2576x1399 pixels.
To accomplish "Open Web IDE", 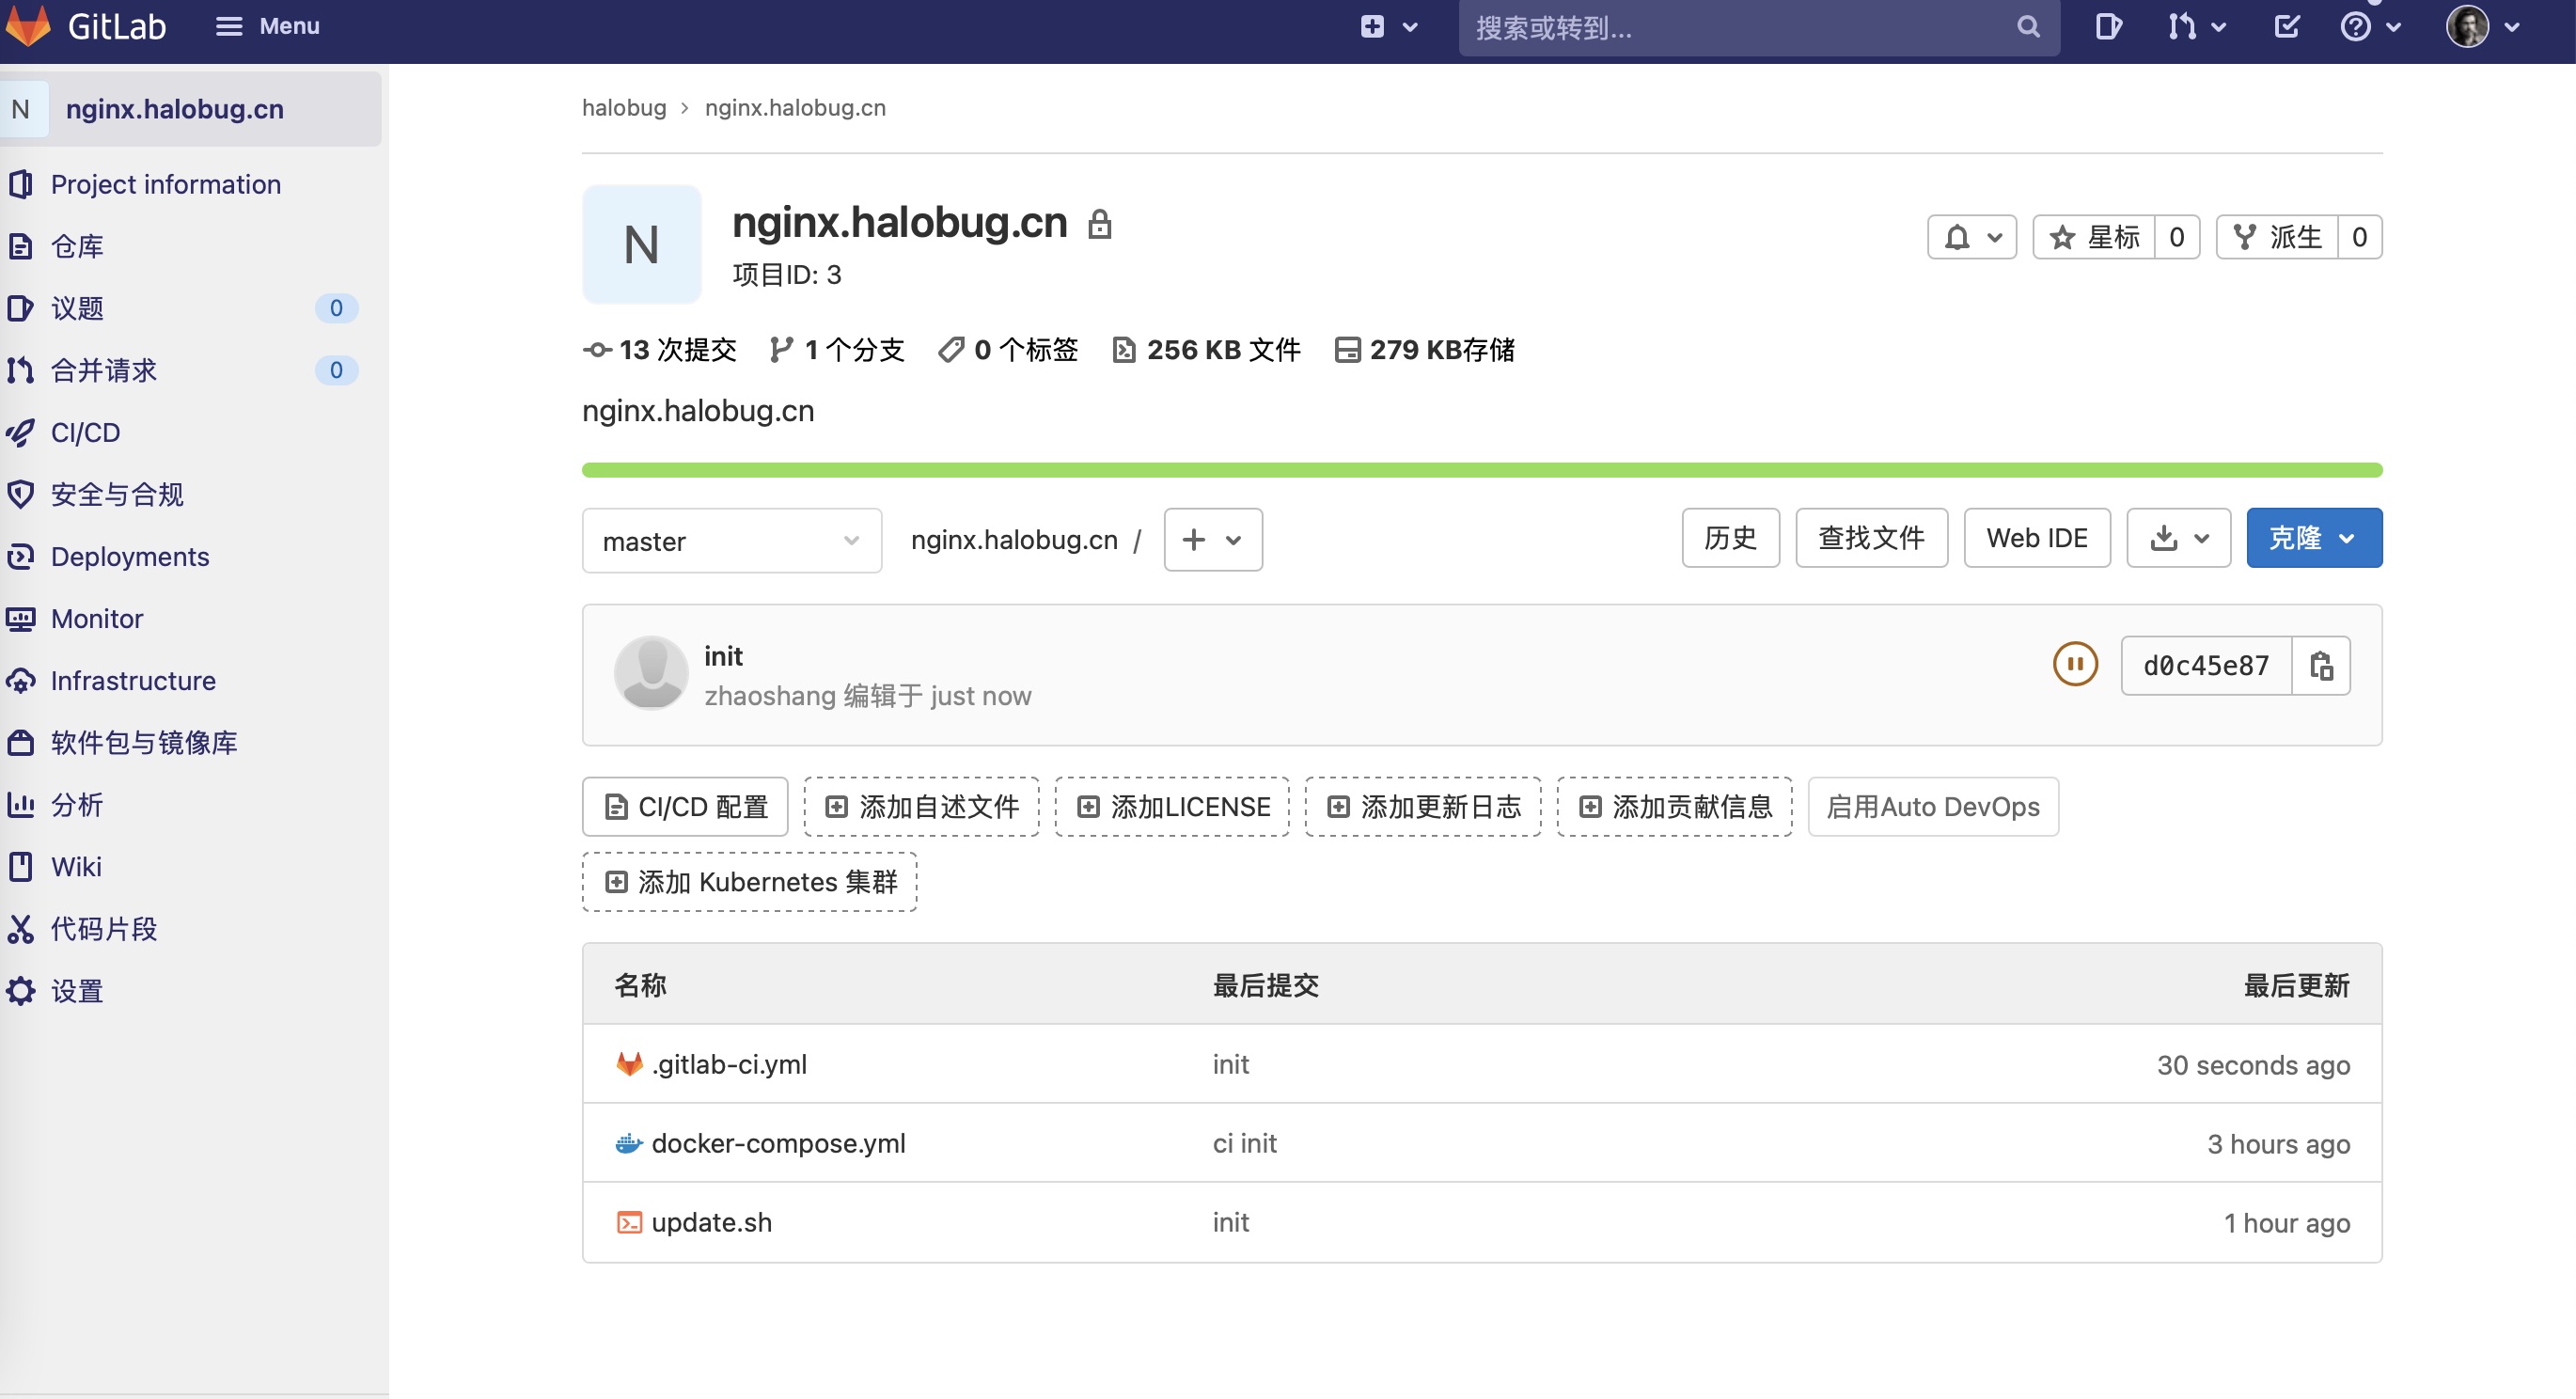I will pos(2037,538).
